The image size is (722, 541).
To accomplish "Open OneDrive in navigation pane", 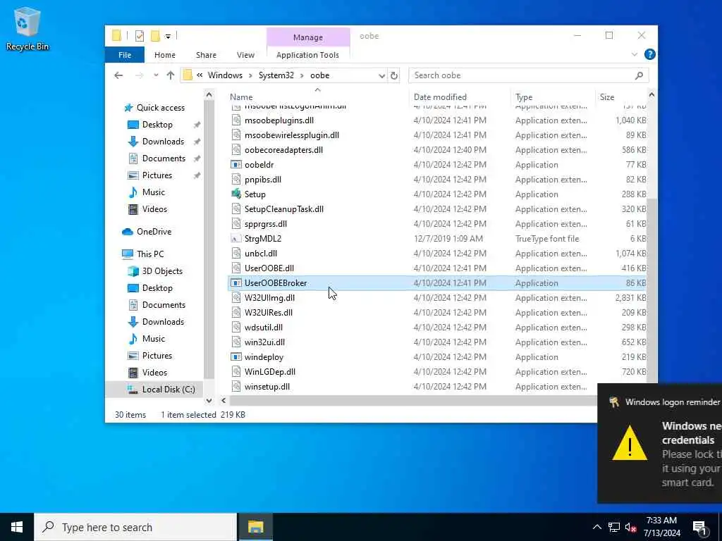I will click(x=154, y=232).
